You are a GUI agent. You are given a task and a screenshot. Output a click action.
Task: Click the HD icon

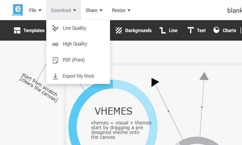coord(55,44)
